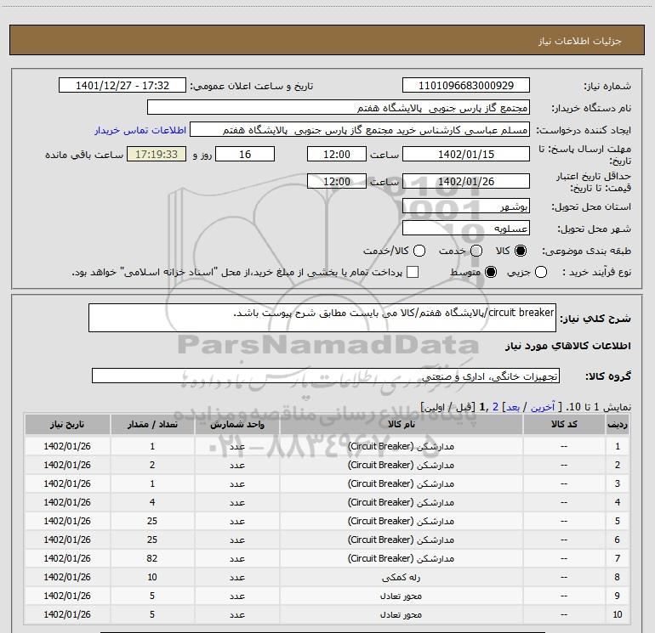The height and width of the screenshot is (633, 655).
Task: Click the استان محل تحویل field بوشهر
Action: pyautogui.click(x=466, y=206)
